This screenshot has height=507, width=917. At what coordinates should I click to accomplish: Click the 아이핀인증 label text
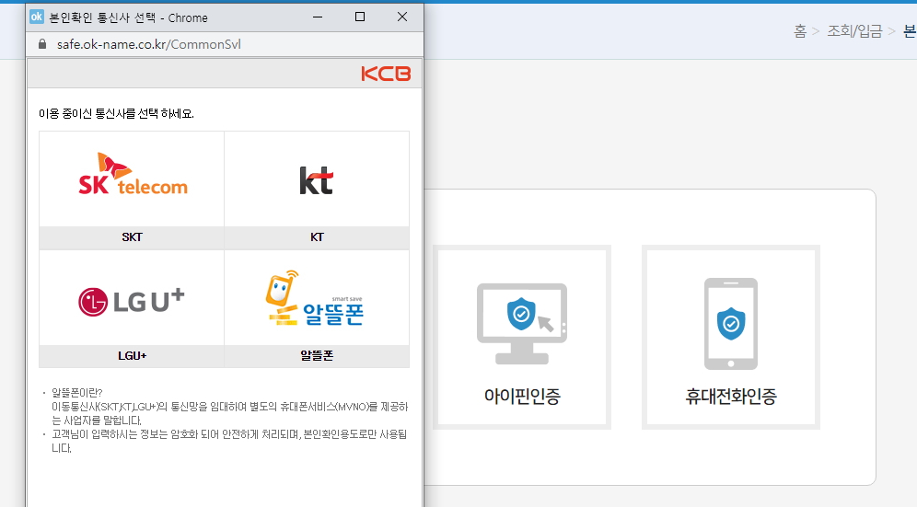(x=522, y=397)
